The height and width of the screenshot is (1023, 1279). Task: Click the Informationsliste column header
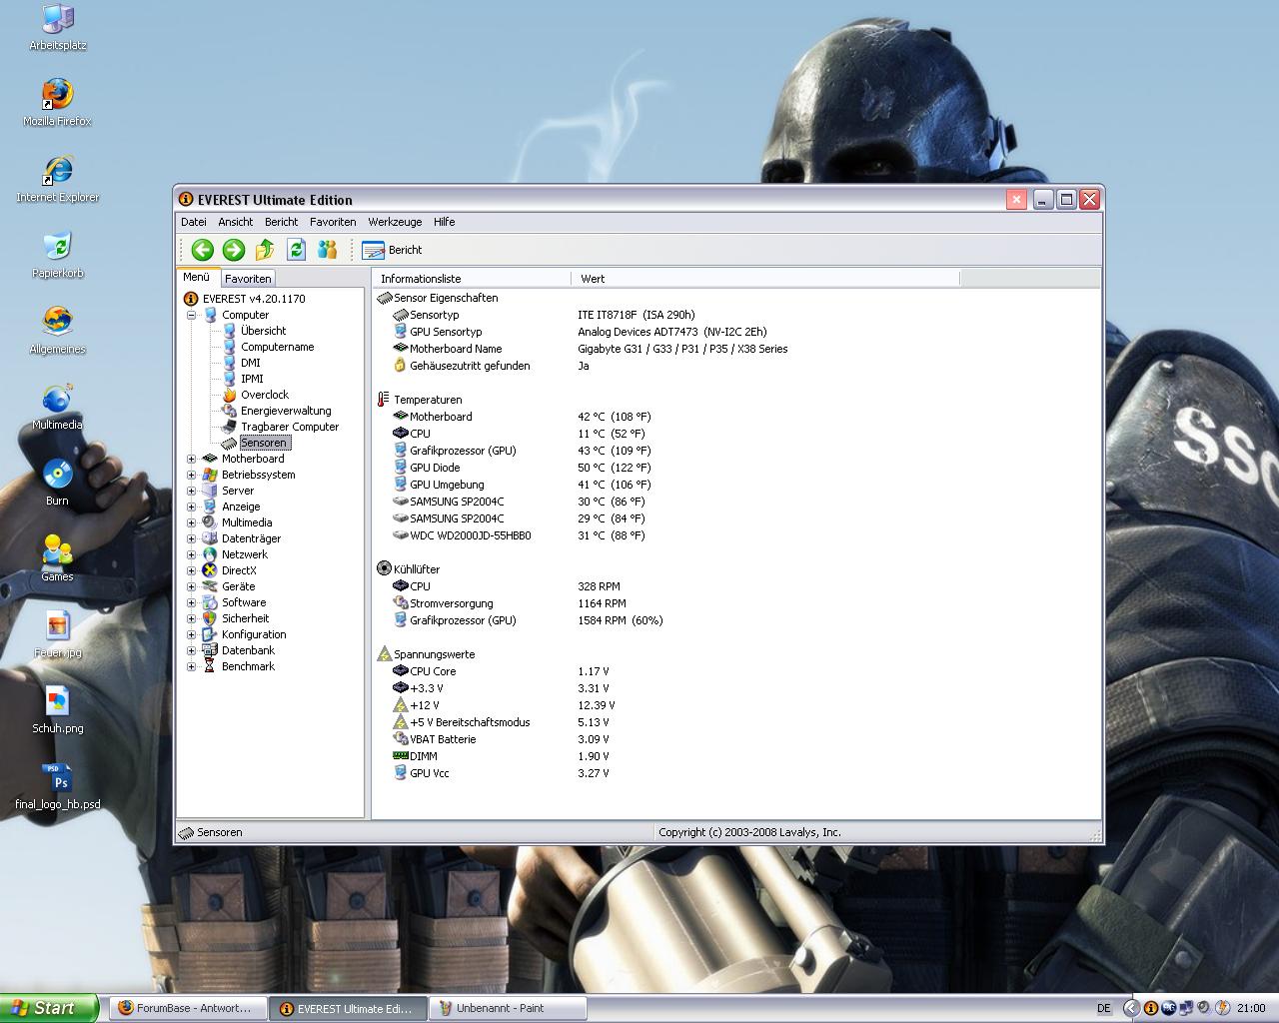(472, 279)
